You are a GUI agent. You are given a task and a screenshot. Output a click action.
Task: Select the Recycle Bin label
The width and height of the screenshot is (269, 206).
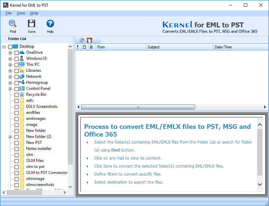(36, 94)
